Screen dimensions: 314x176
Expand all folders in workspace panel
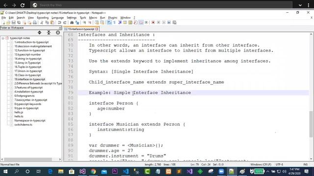click(x=39, y=33)
